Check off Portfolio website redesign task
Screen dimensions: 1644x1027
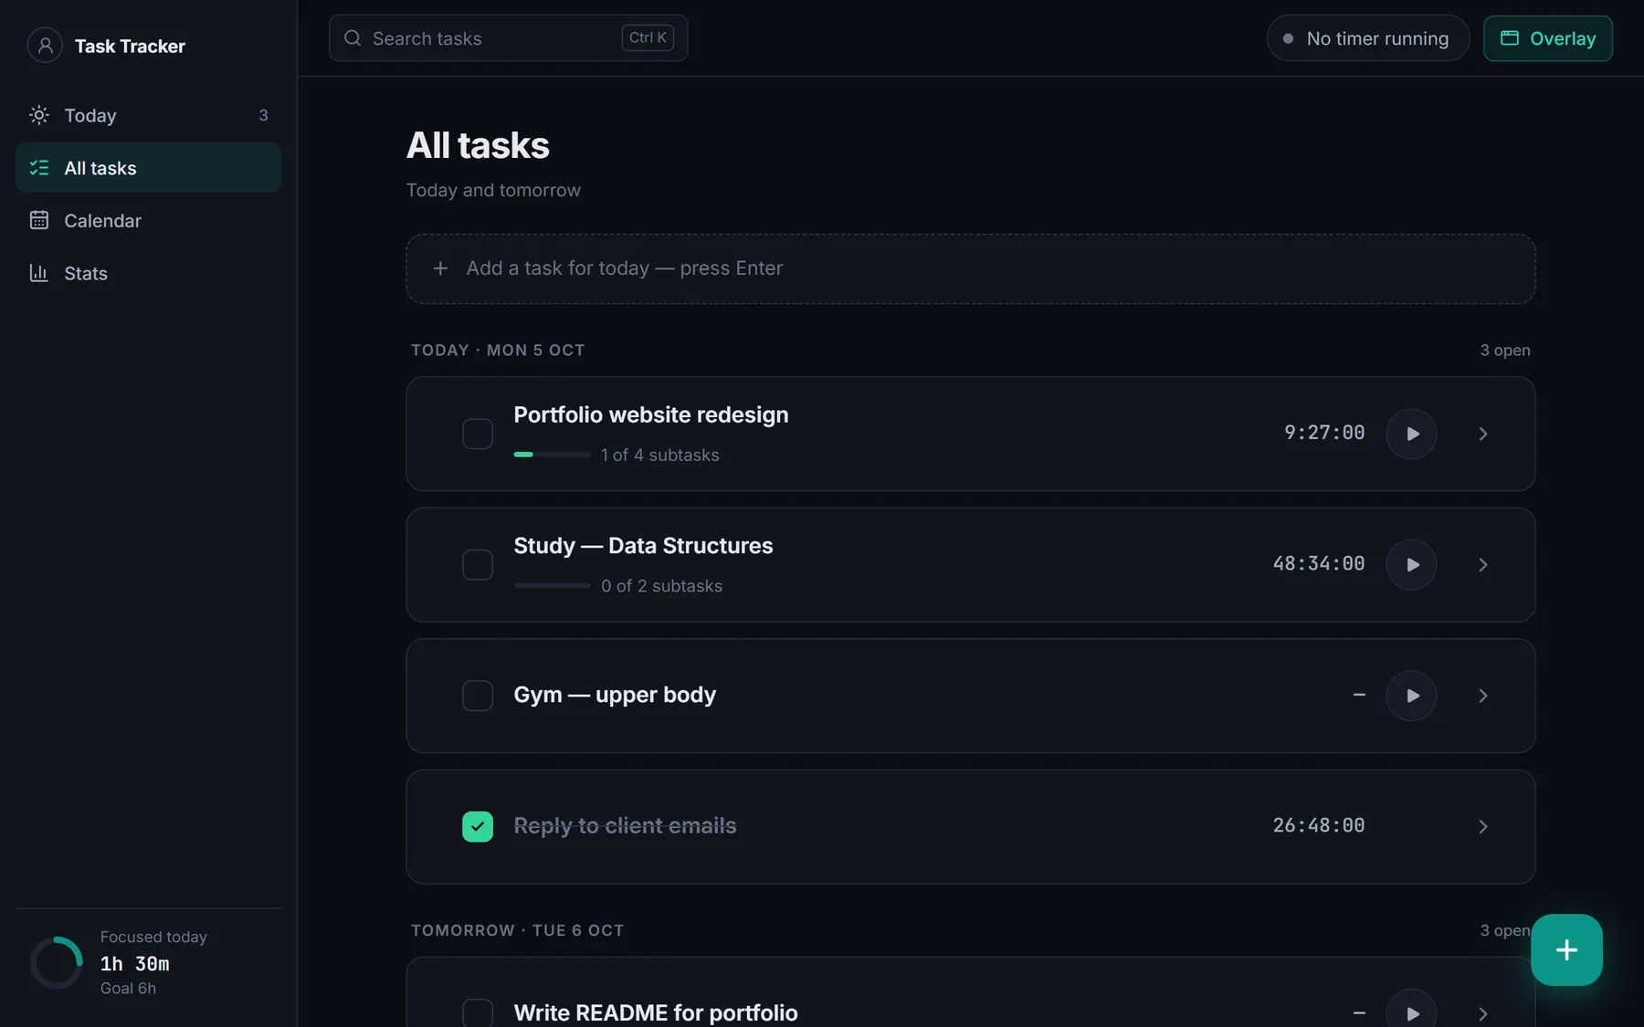478,434
